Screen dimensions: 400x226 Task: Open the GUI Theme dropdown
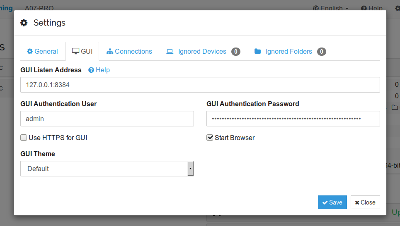pos(107,169)
